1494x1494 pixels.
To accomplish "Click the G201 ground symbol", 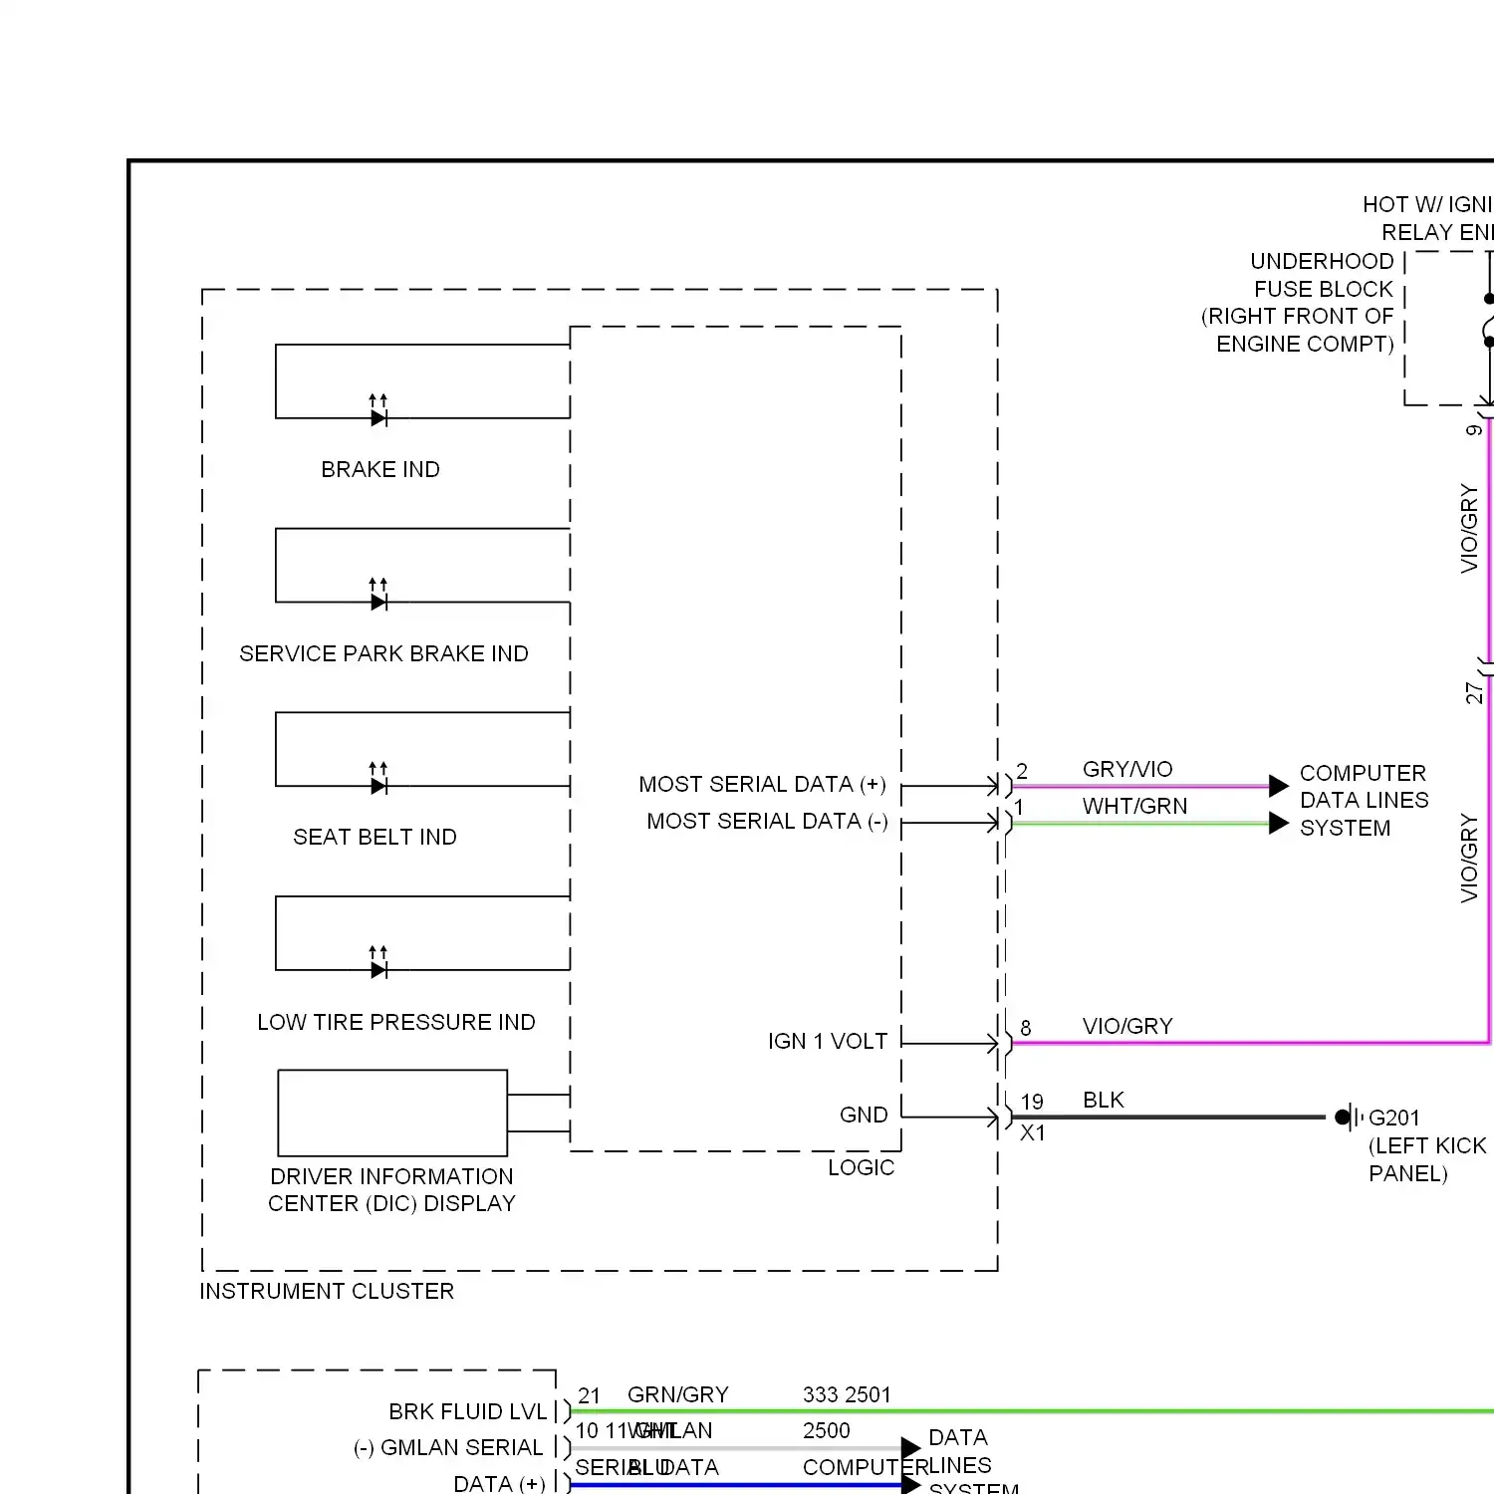I will point(1350,1118).
